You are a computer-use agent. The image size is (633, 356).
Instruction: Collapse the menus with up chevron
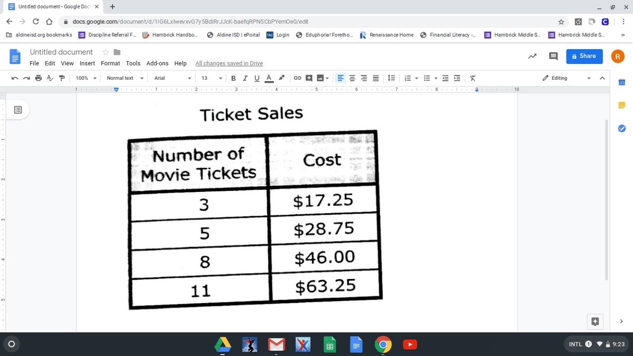coord(602,78)
